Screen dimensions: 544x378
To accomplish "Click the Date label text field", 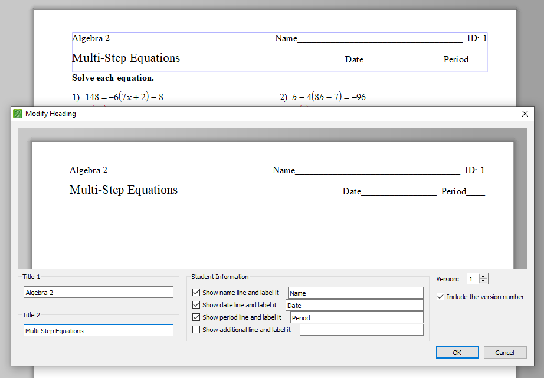I will (354, 305).
